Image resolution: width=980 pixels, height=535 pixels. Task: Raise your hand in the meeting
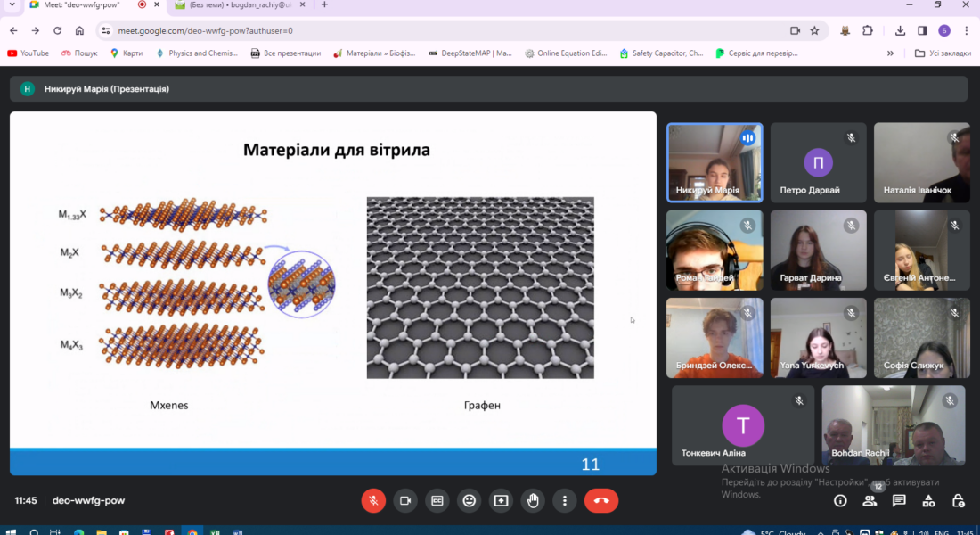[533, 500]
